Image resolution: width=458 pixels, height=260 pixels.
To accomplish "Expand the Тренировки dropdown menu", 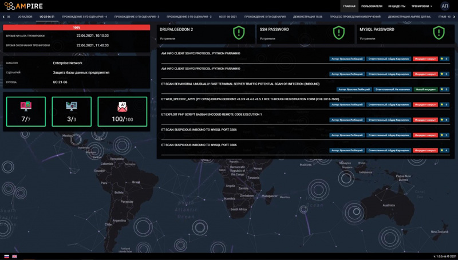I will click(x=422, y=6).
